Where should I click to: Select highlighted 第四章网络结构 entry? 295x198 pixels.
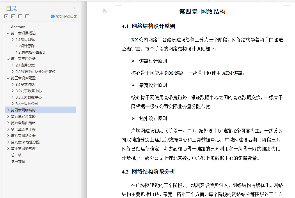(x=40, y=110)
